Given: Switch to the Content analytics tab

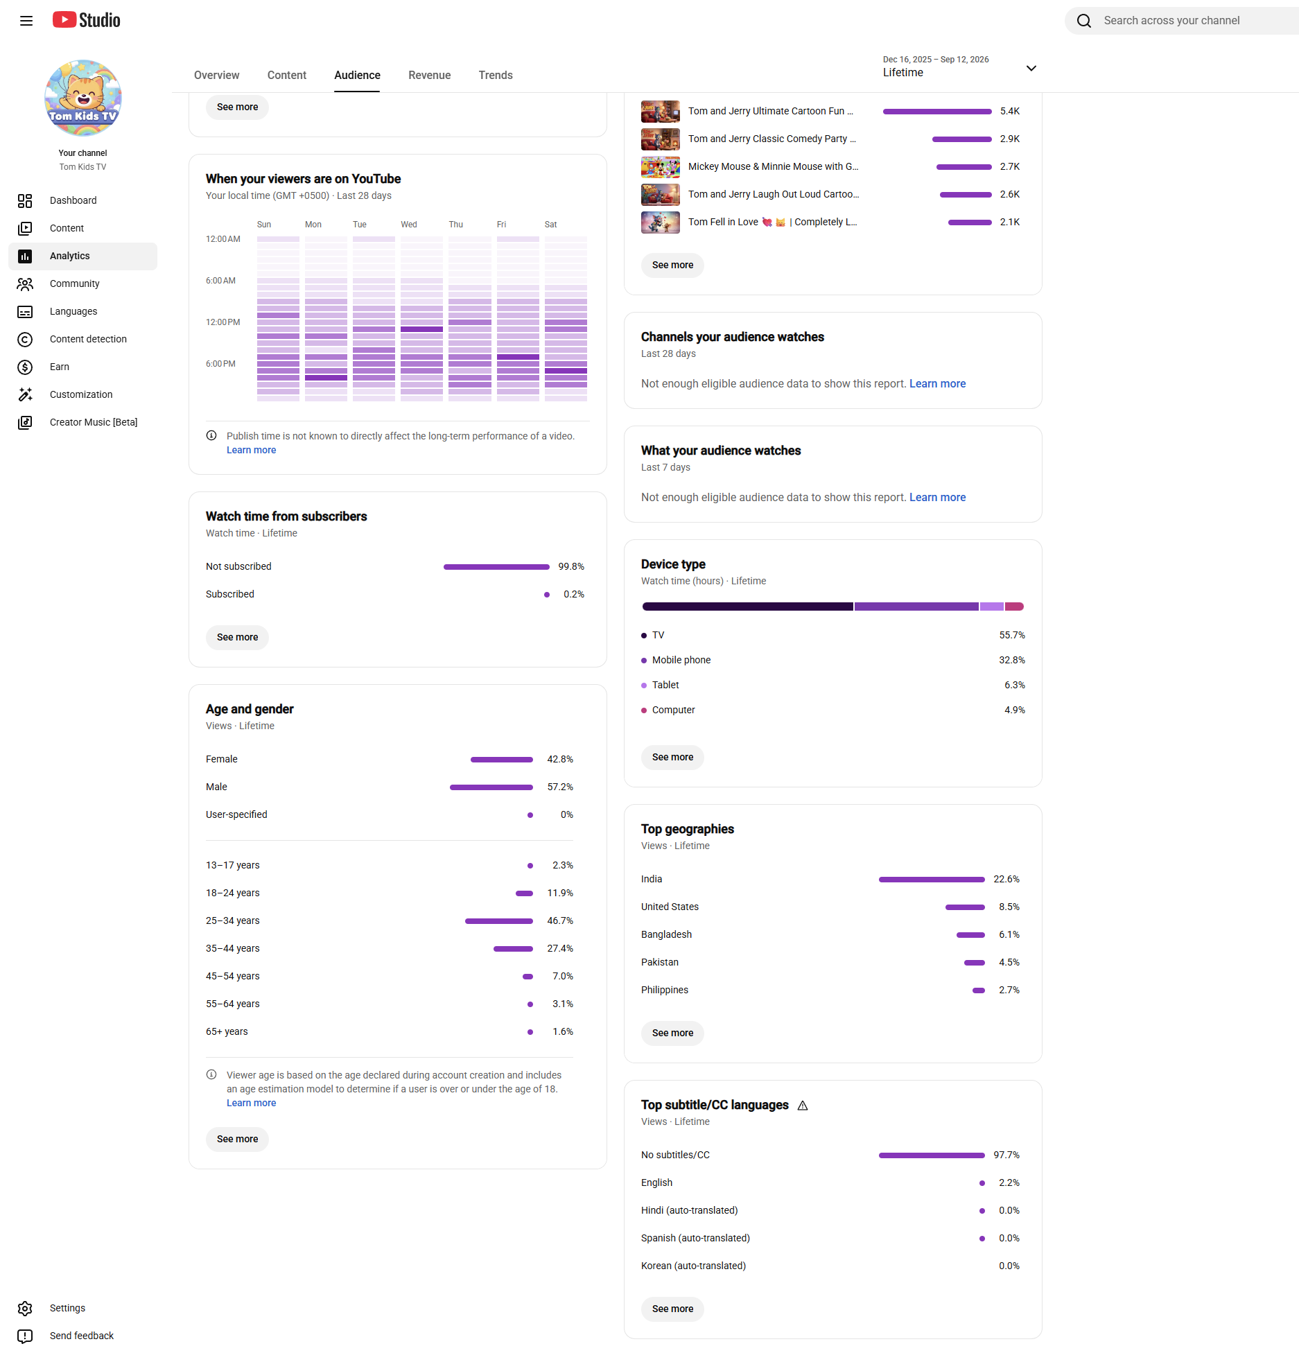Looking at the screenshot, I should pos(287,75).
